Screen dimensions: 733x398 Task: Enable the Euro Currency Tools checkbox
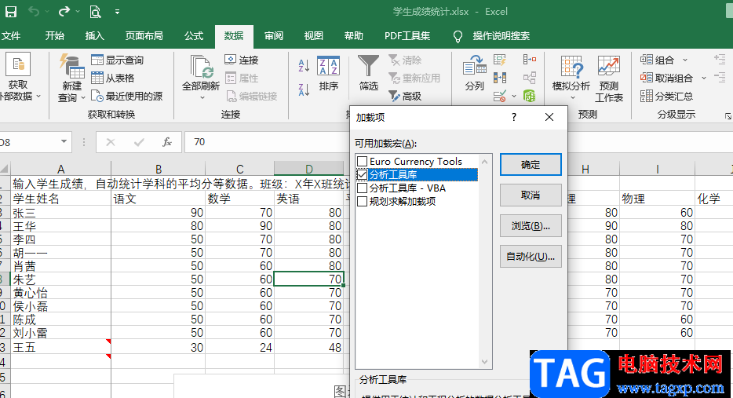tap(362, 162)
